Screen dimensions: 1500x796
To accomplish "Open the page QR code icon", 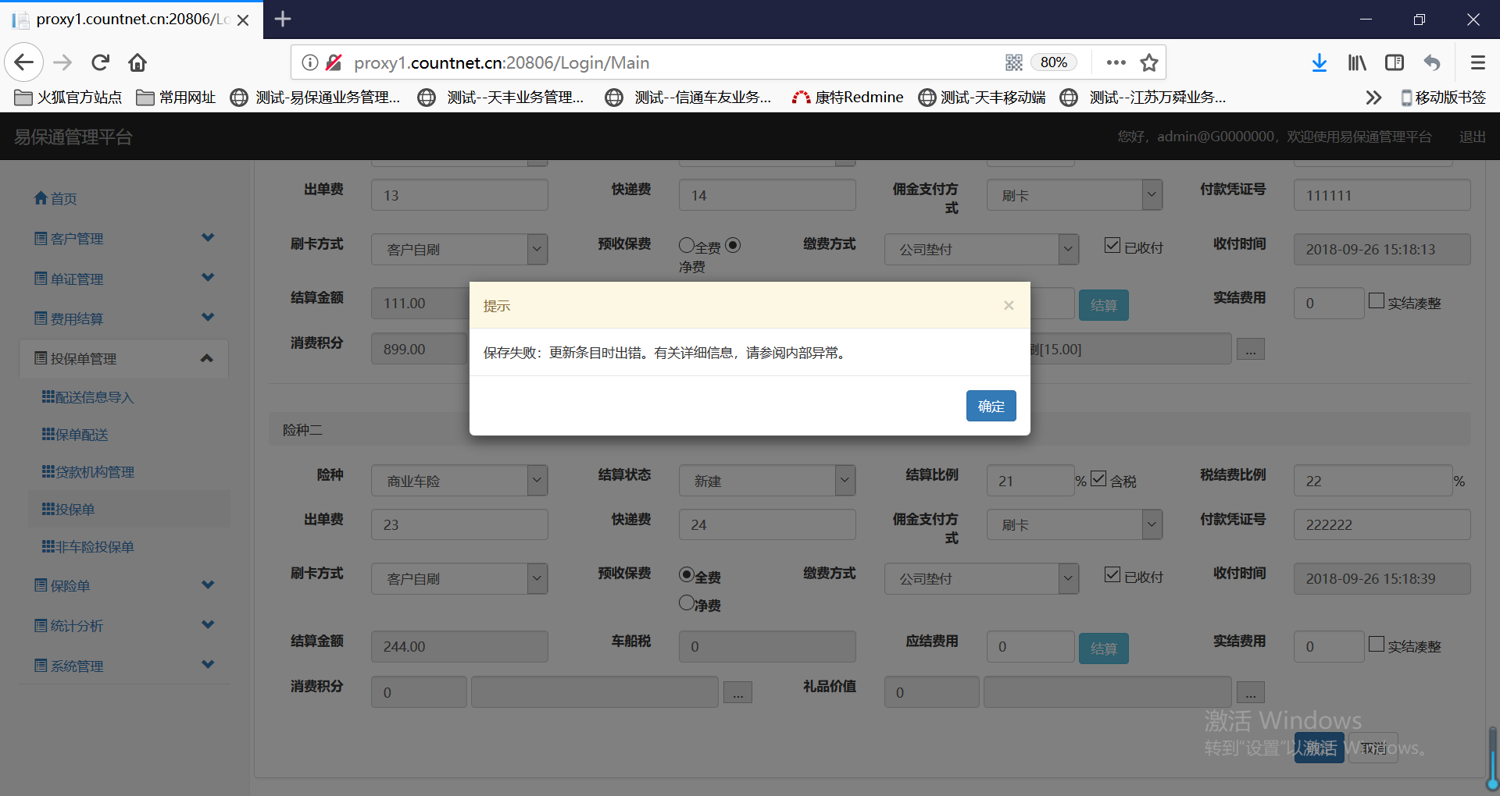I will click(1013, 62).
